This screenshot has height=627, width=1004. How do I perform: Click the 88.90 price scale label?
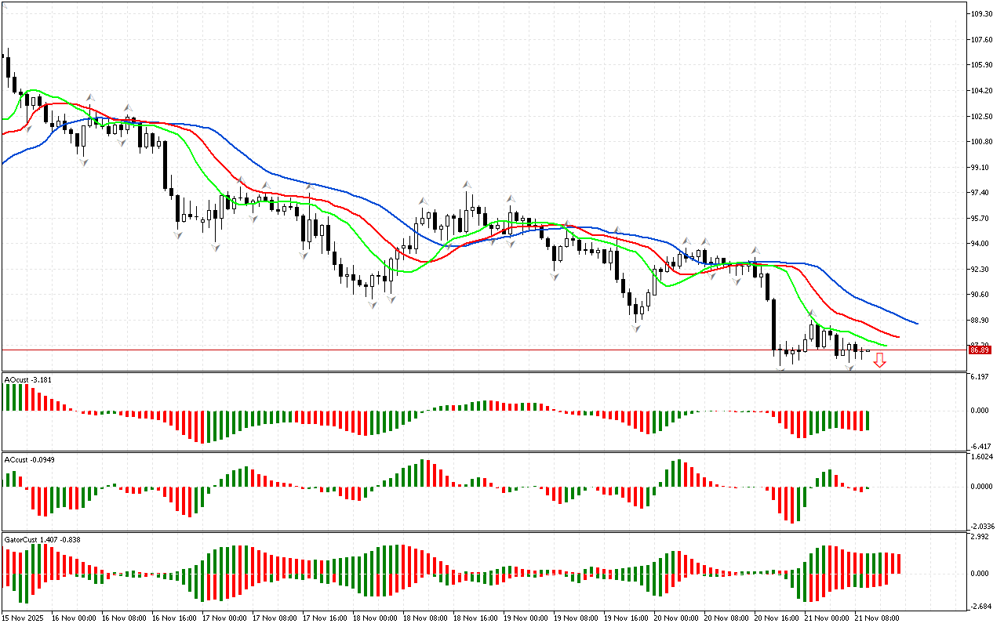tap(979, 321)
